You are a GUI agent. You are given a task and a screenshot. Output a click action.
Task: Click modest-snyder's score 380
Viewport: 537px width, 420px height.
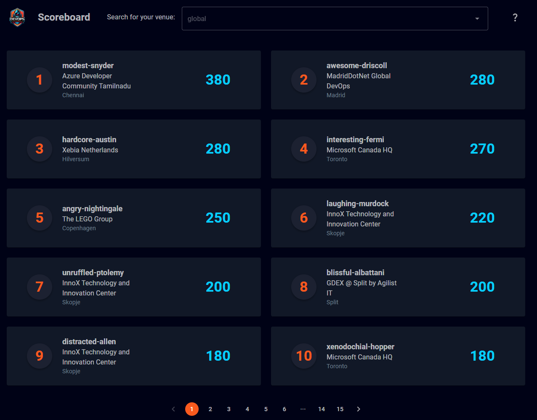tap(218, 80)
